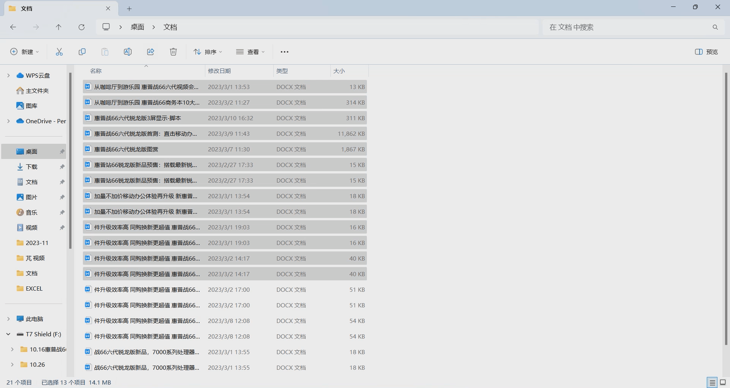The width and height of the screenshot is (730, 388).
Task: Sort by the 名称 column header
Action: coord(96,71)
